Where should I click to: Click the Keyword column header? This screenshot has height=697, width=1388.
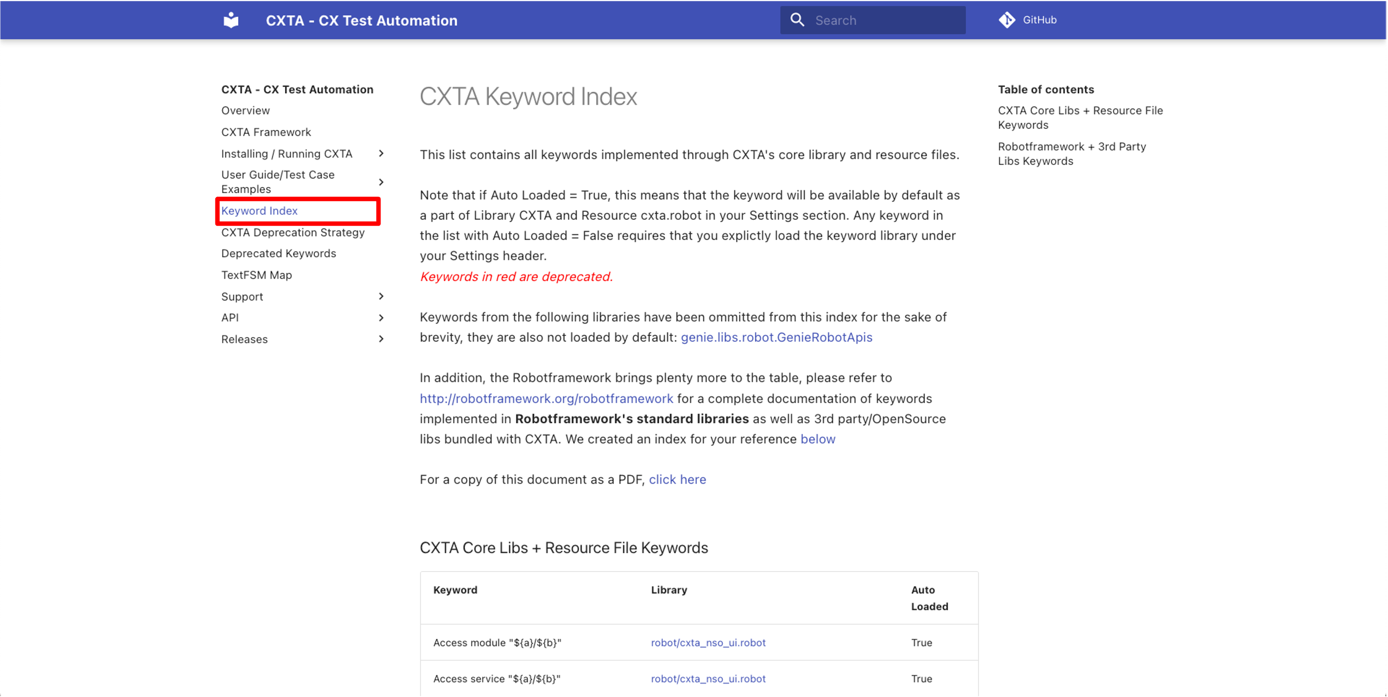[x=455, y=590]
